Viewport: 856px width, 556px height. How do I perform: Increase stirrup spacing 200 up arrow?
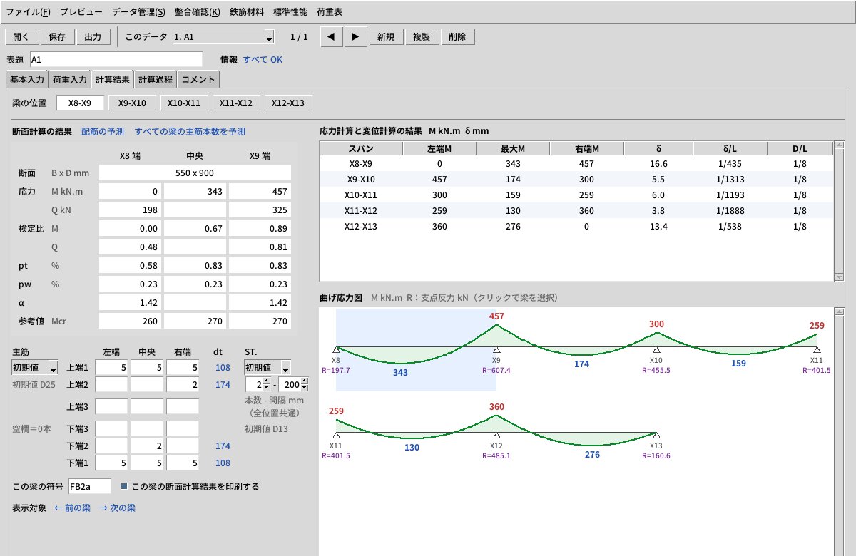click(x=305, y=381)
